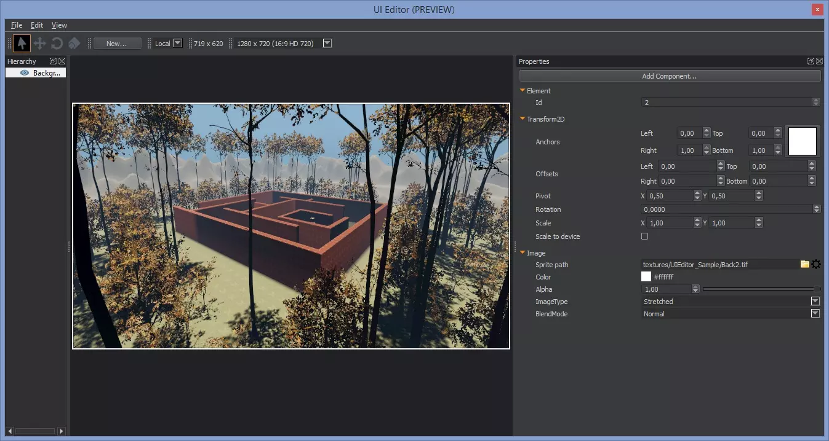Pick the Anchor tool icon
The image size is (829, 441).
coord(74,43)
